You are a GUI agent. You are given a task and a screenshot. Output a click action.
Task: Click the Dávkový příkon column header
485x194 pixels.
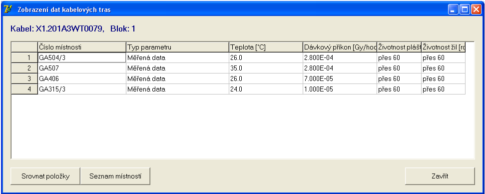tap(340, 47)
